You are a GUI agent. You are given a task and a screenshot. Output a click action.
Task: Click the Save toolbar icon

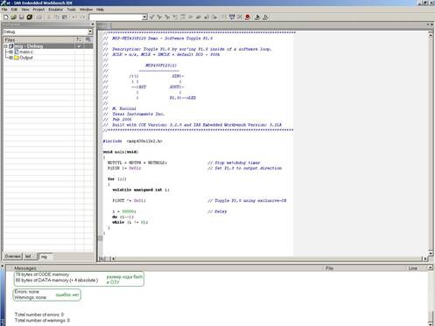point(21,17)
